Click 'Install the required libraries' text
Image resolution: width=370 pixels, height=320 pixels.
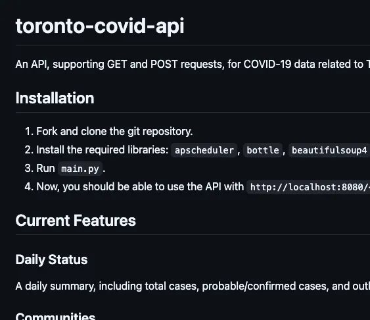coord(102,150)
